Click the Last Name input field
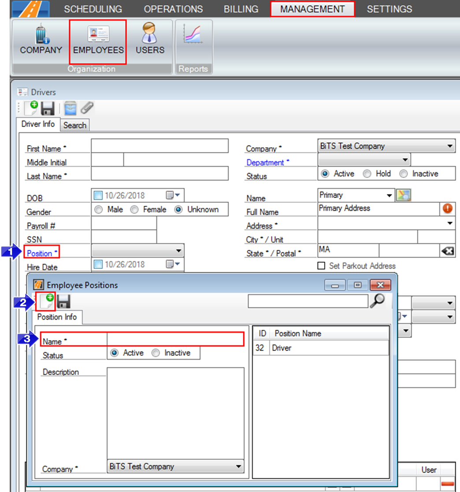This screenshot has width=460, height=492. tap(160, 174)
